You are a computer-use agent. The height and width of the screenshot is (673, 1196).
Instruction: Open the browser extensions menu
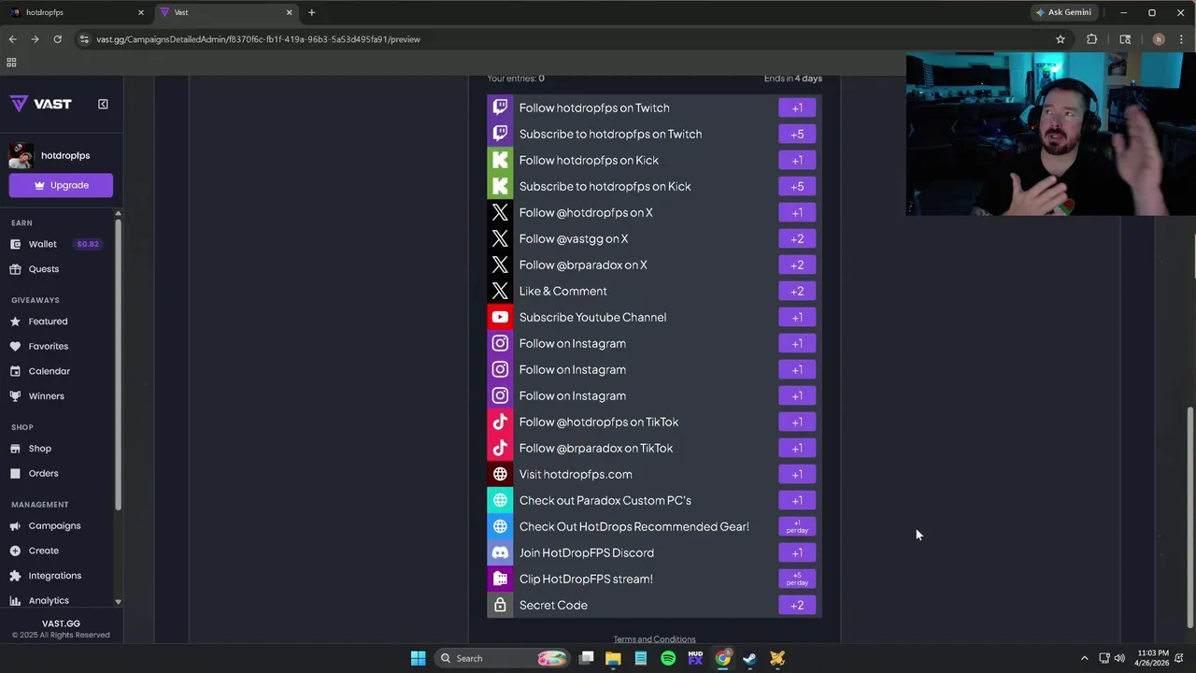click(x=1091, y=39)
